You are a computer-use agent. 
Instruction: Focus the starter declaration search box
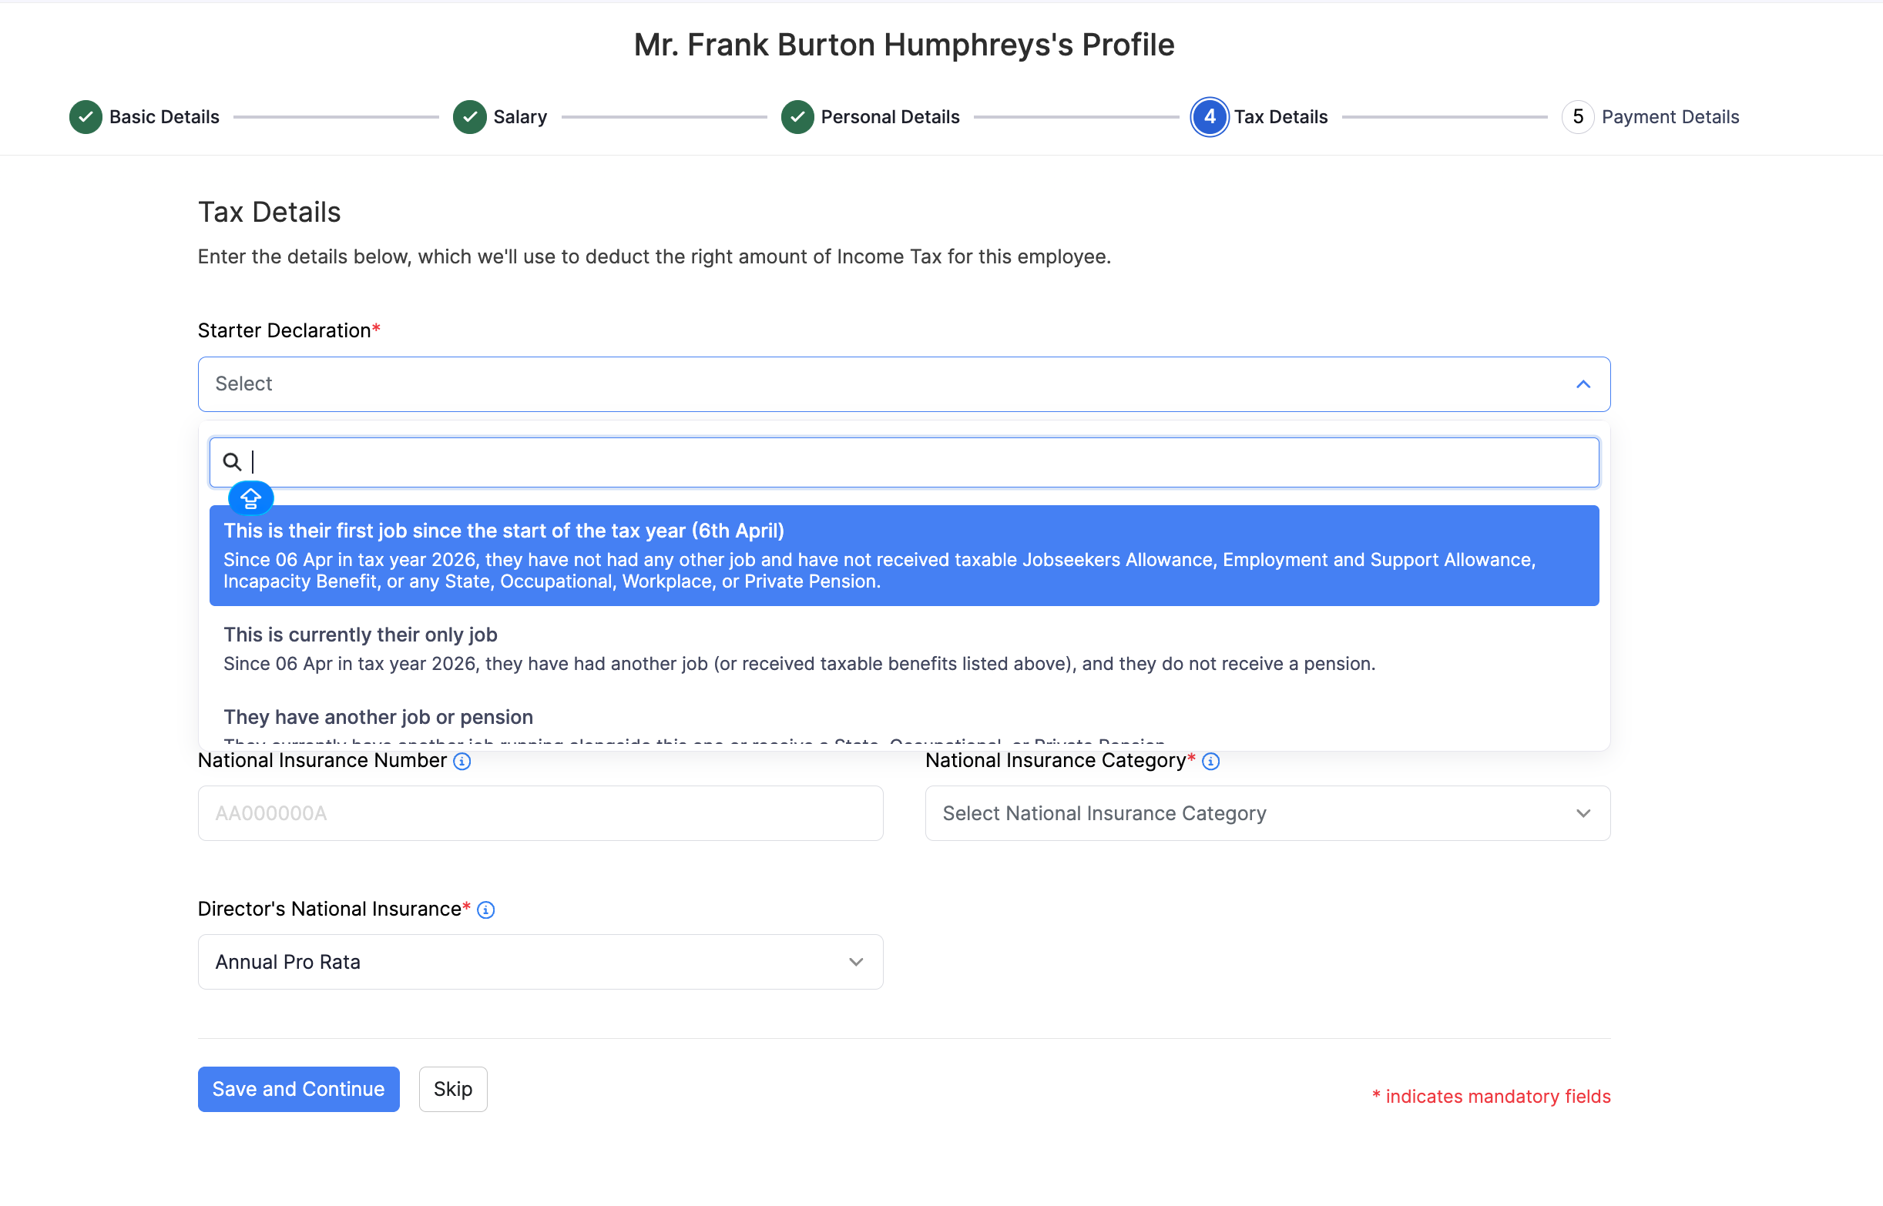coord(904,462)
